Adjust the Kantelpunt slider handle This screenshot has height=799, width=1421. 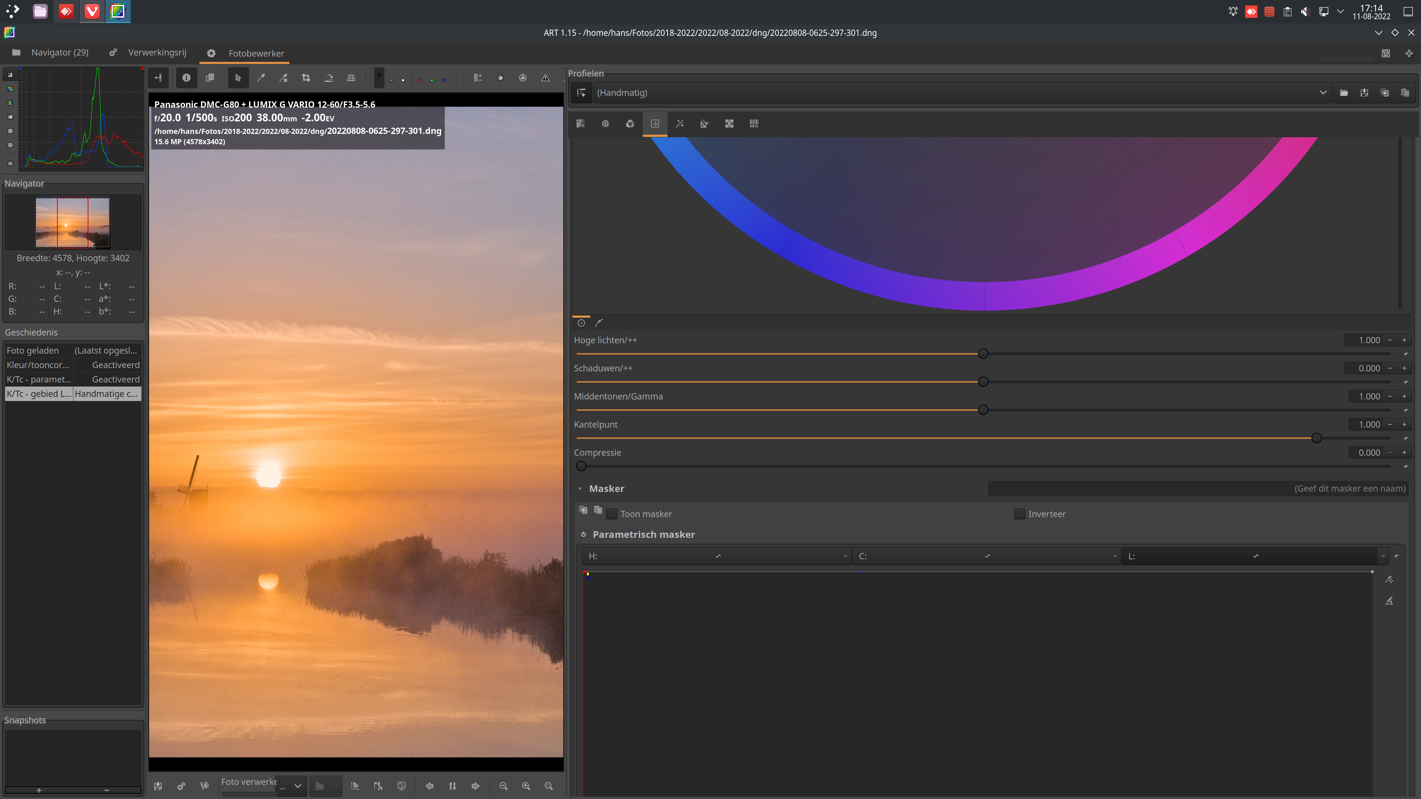click(1316, 438)
